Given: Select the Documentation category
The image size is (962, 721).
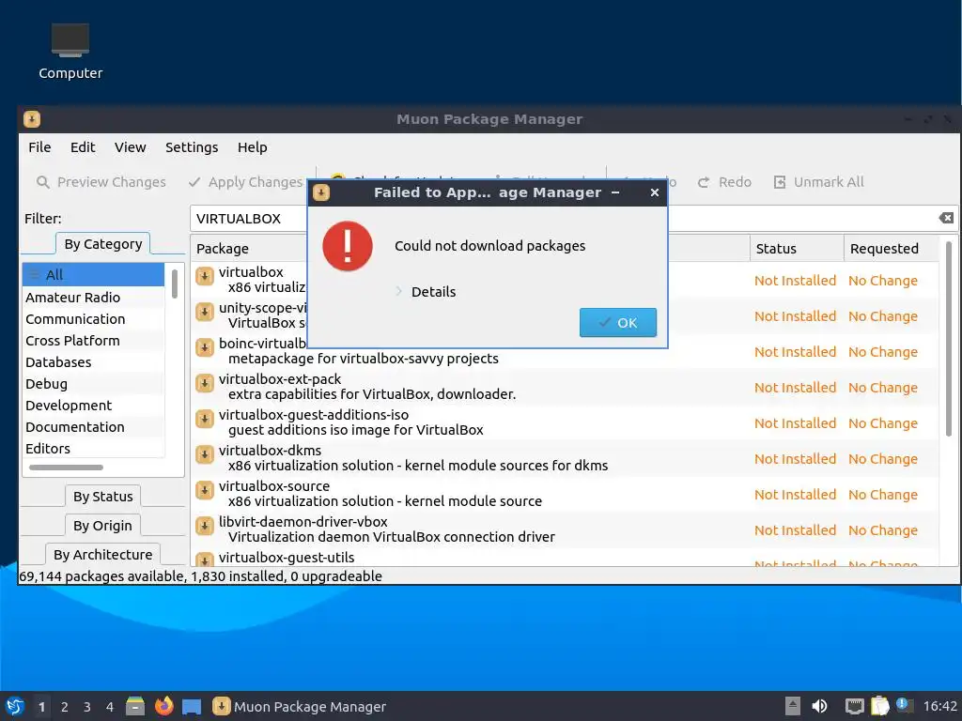Looking at the screenshot, I should tap(93, 427).
